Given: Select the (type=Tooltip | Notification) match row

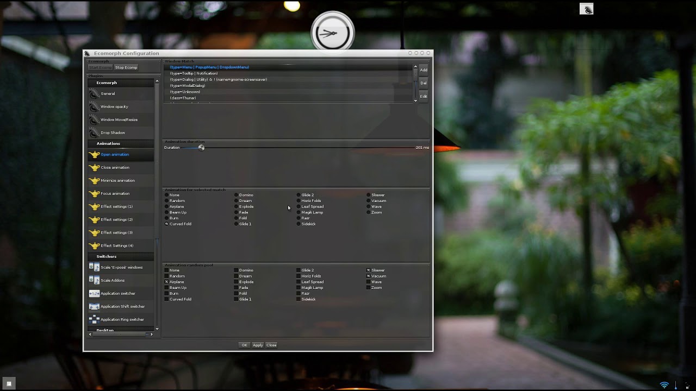Looking at the screenshot, I should point(288,73).
